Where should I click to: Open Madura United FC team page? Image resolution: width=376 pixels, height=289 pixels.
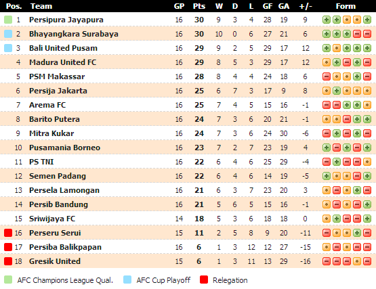click(62, 62)
